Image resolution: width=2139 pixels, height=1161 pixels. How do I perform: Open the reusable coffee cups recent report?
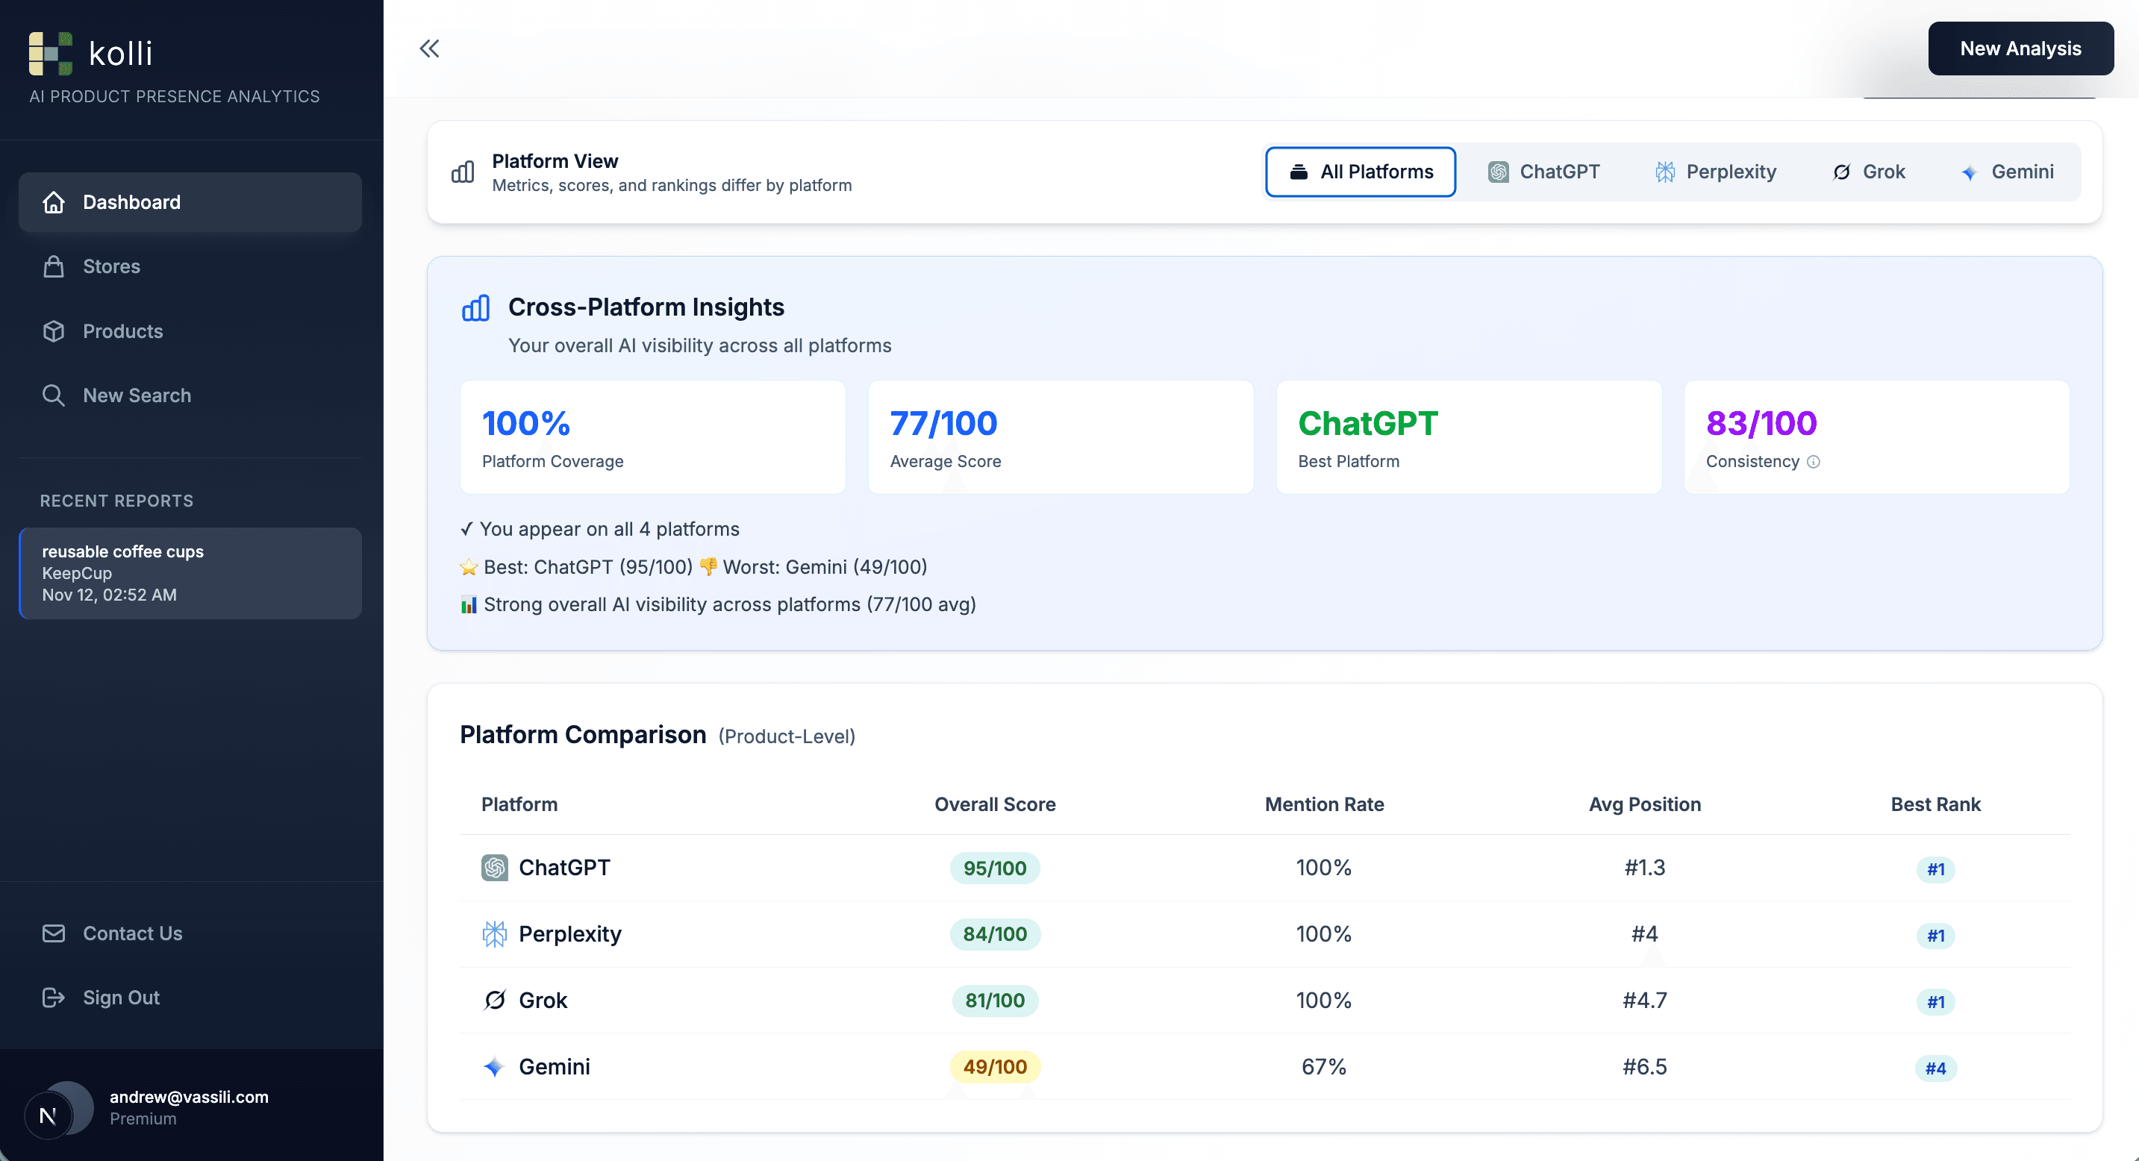coord(190,572)
